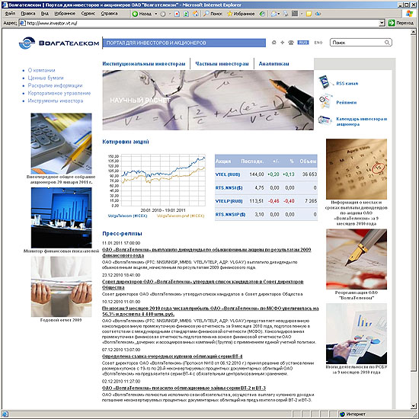Image resolution: width=419 pixels, height=419 pixels.
Task: Open the Справка menu
Action: [x=109, y=14]
